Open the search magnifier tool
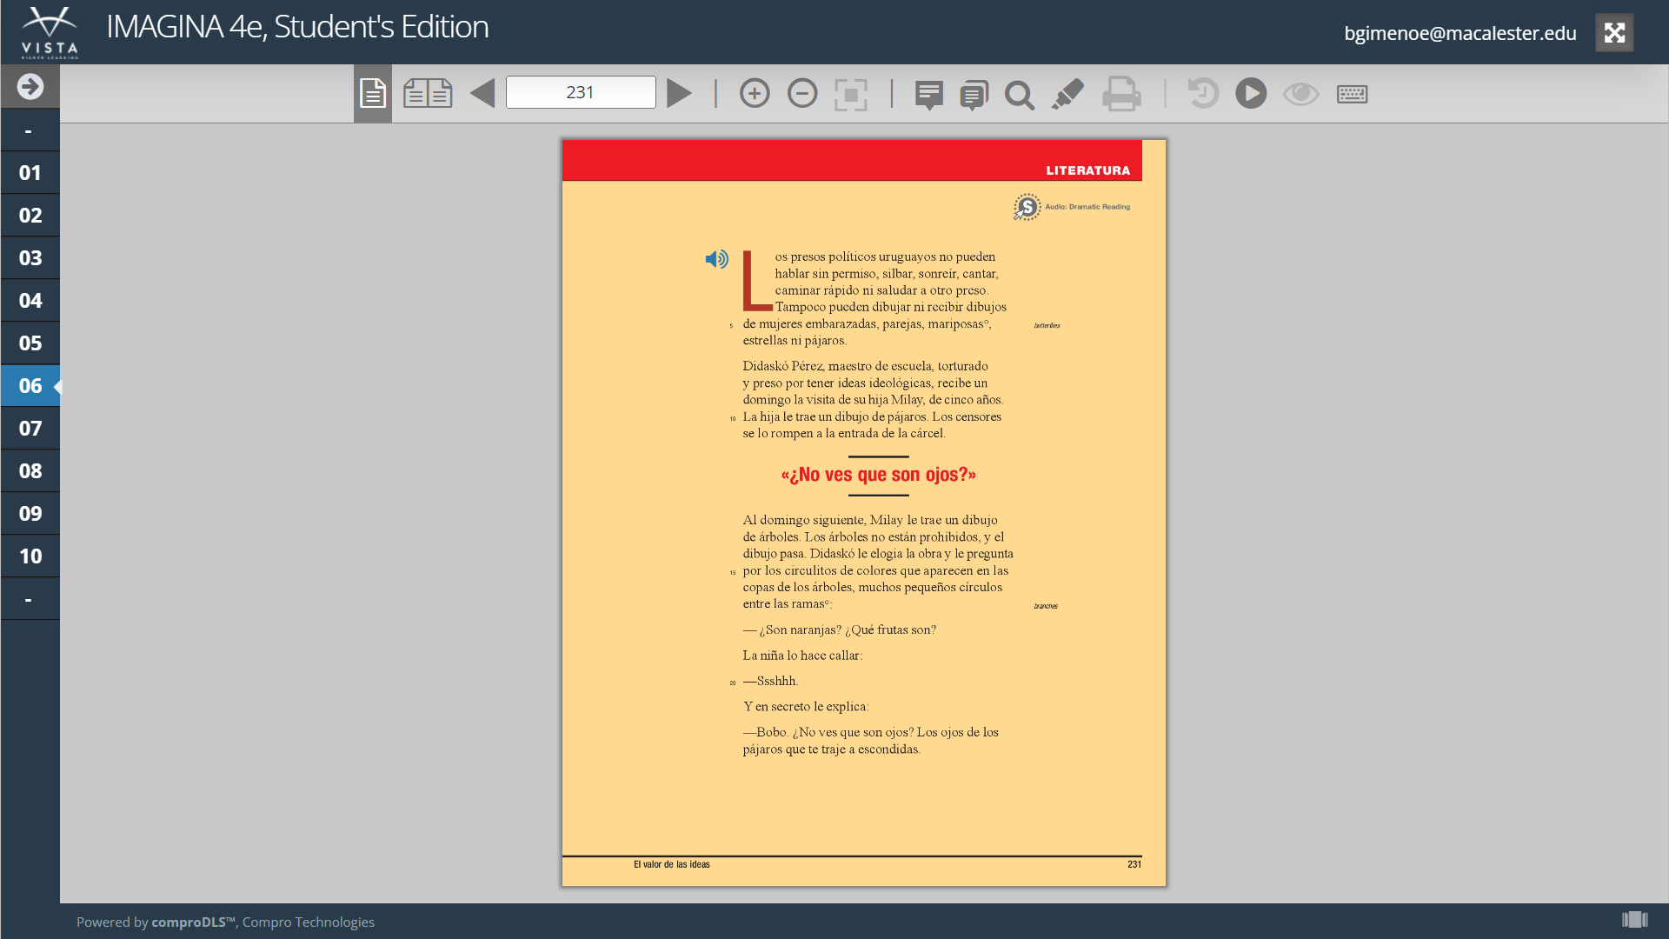 1020,94
